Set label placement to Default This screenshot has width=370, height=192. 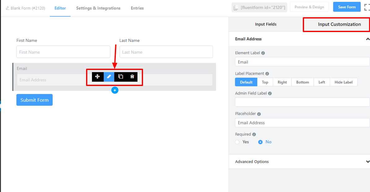246,82
